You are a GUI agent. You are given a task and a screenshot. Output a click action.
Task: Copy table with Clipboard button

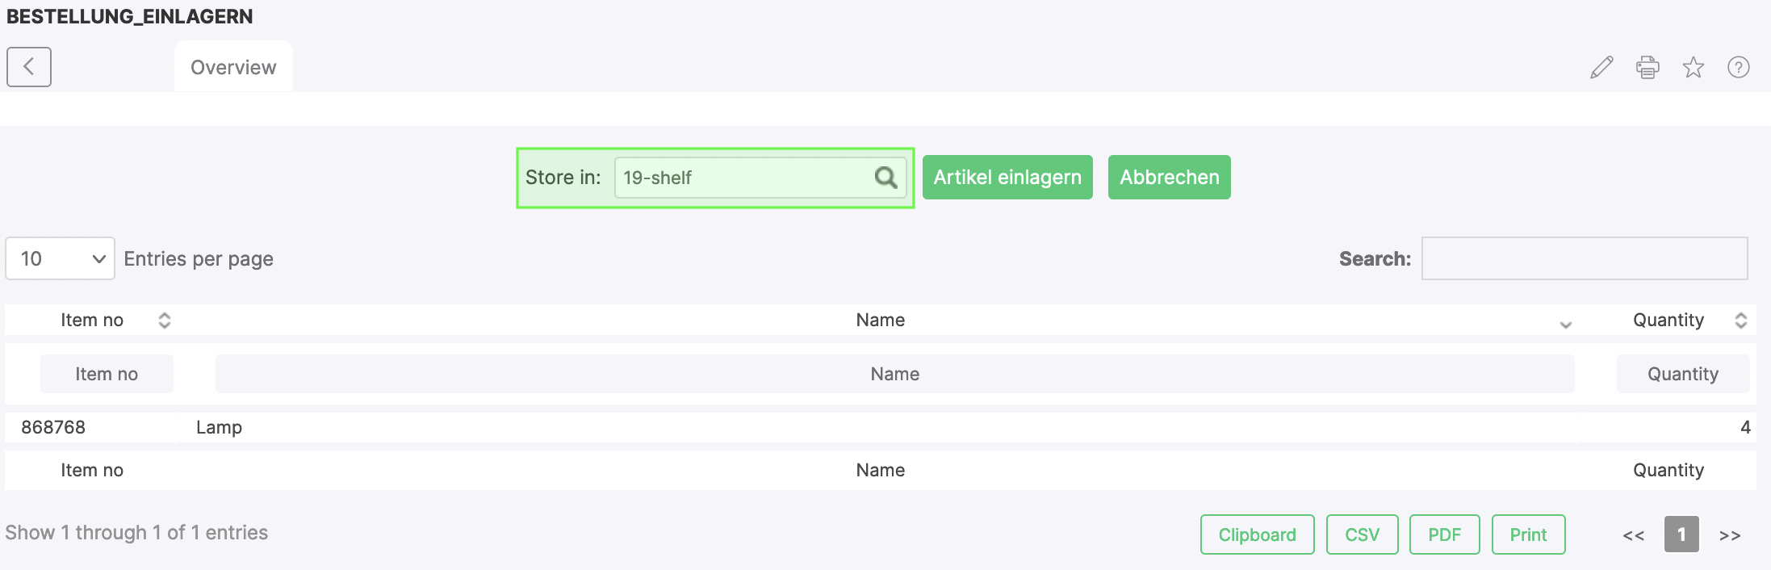coord(1257,534)
